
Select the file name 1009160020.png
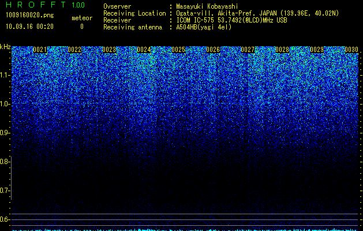(30, 15)
